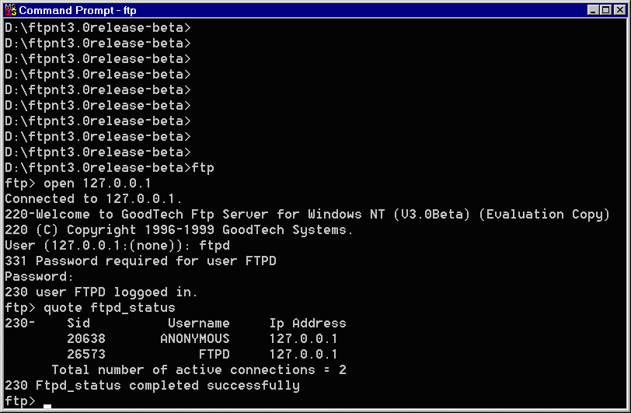Click the FTPD username in status table
631x413 pixels.
pyautogui.click(x=214, y=355)
